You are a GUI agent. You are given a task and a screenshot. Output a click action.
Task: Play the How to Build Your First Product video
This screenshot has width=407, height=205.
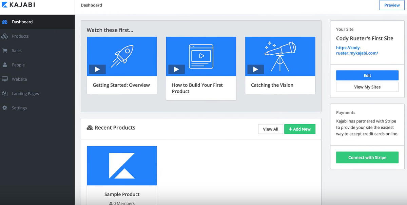tap(176, 69)
